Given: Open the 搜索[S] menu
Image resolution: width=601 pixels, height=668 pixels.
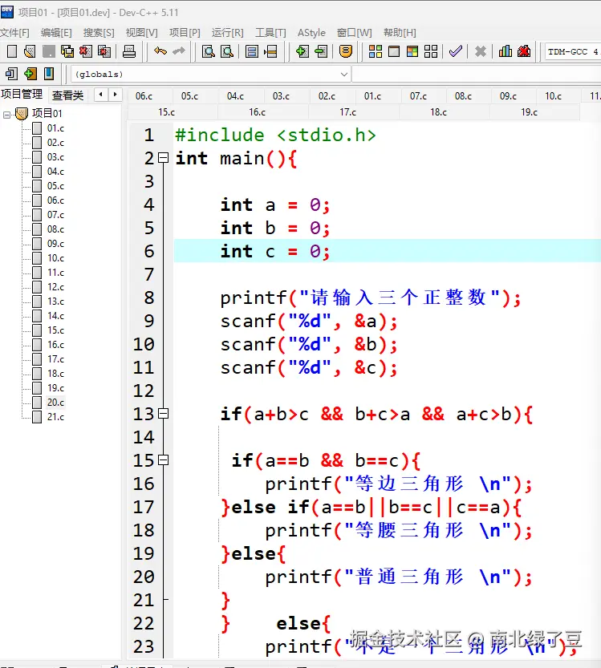Looking at the screenshot, I should [99, 33].
